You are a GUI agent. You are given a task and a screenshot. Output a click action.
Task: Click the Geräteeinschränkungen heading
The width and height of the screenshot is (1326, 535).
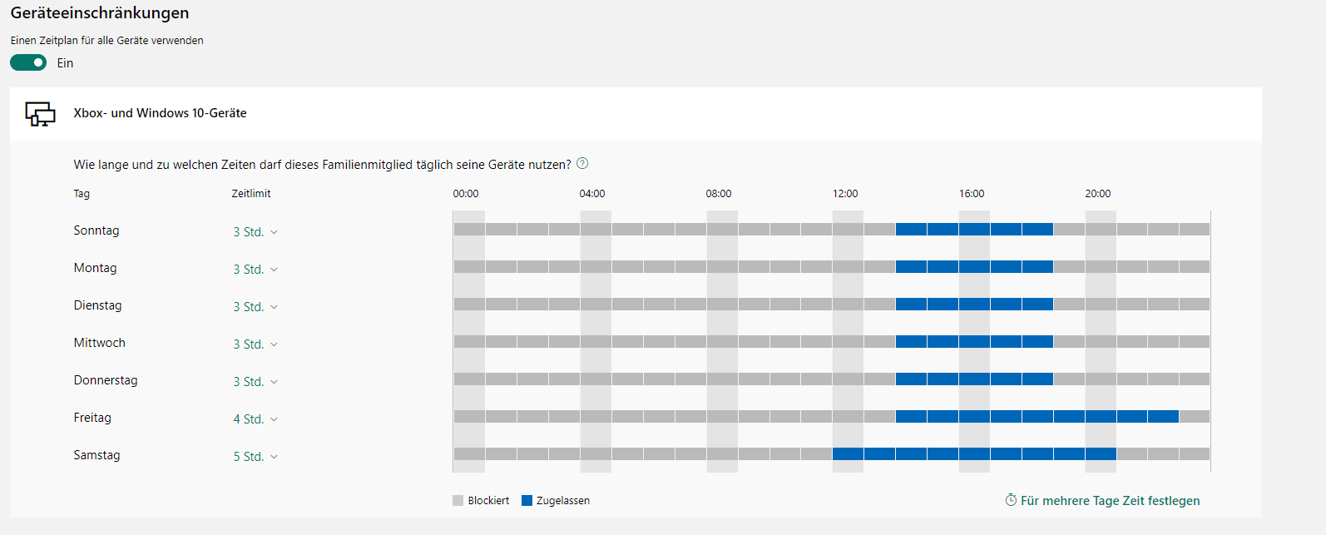point(100,12)
